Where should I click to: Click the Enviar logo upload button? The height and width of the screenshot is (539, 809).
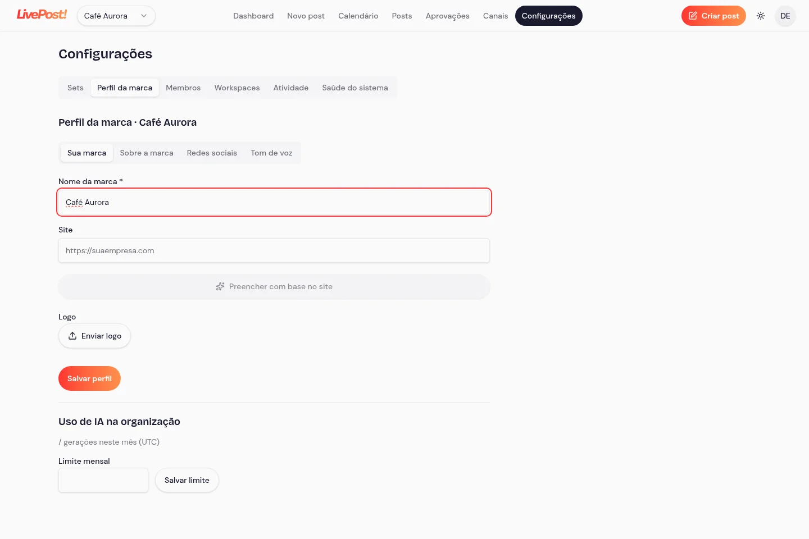coord(94,336)
